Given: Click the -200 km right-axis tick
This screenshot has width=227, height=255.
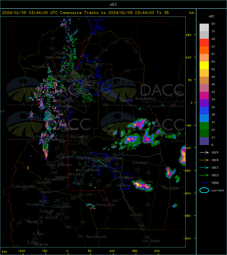Looking at the screenshot, I should (x=187, y=193).
